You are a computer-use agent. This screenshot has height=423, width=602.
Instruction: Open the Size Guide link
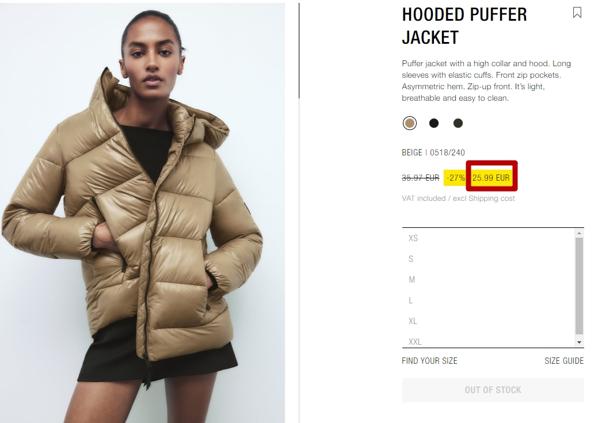(x=564, y=361)
